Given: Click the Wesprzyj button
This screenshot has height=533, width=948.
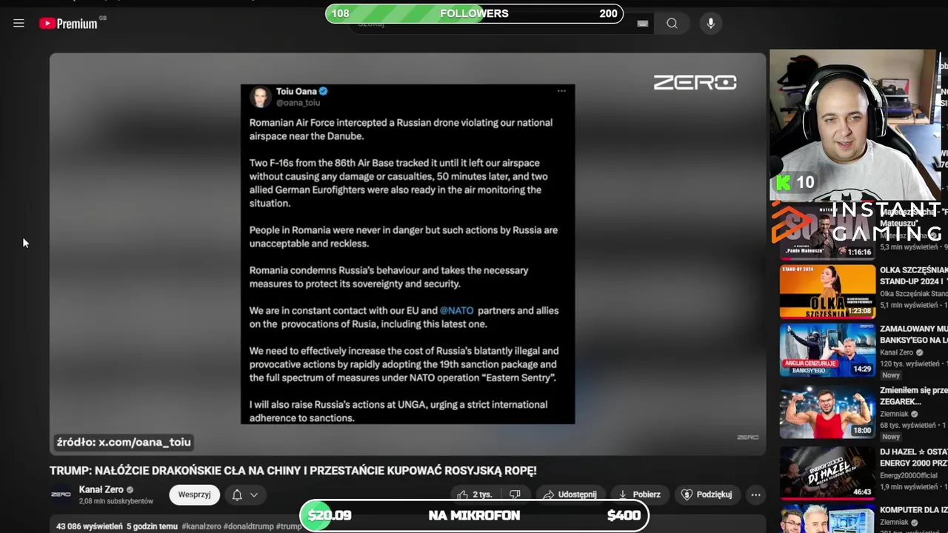Looking at the screenshot, I should tap(194, 495).
